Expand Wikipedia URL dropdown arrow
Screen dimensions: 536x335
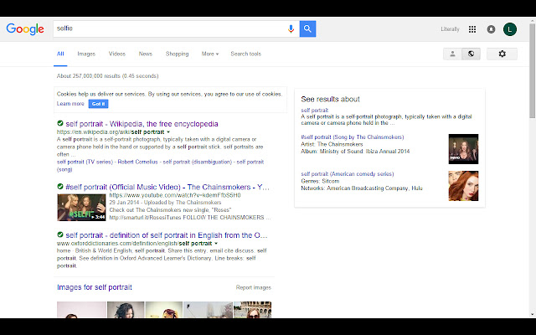click(168, 132)
